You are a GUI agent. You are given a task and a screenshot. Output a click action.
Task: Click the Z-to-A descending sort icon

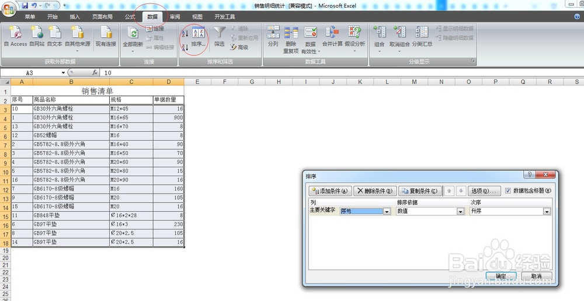185,48
